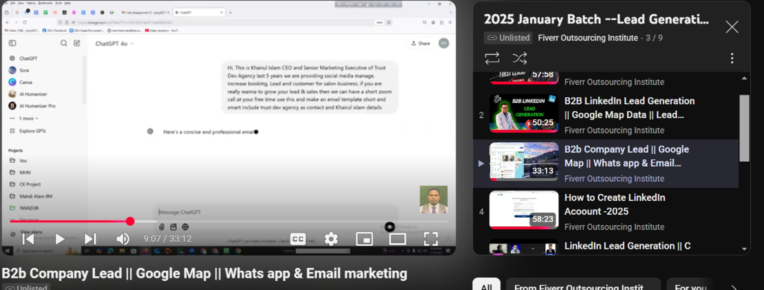The height and width of the screenshot is (290, 764).
Task: Toggle shuffle playlist
Action: pyautogui.click(x=519, y=58)
